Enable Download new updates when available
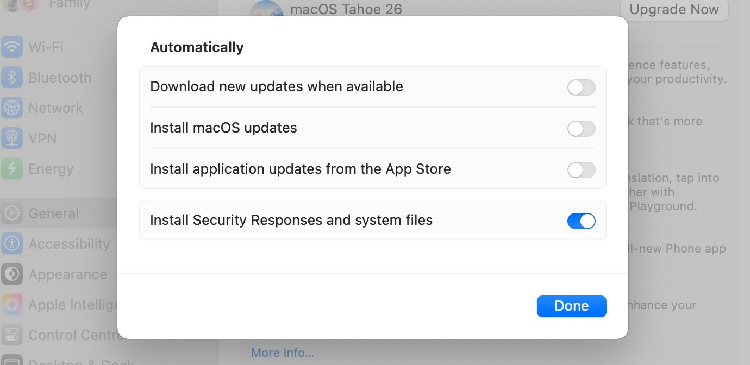Image resolution: width=750 pixels, height=365 pixels. (x=582, y=87)
